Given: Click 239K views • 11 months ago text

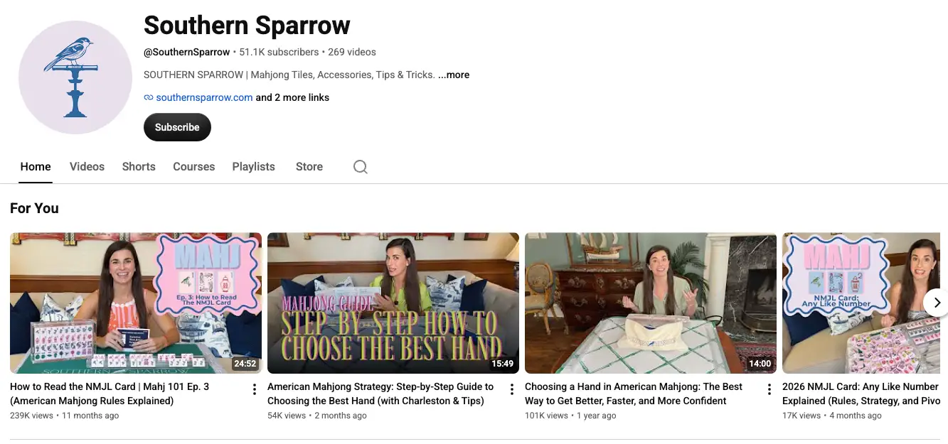Looking at the screenshot, I should (65, 416).
